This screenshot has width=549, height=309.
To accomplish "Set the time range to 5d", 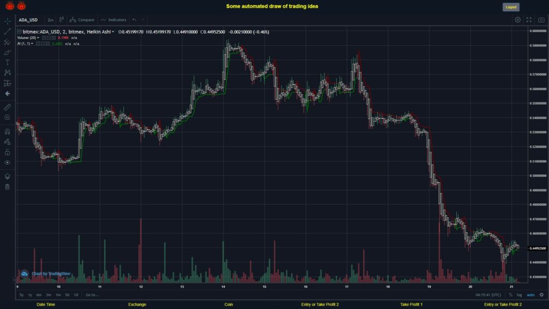I will (67, 295).
